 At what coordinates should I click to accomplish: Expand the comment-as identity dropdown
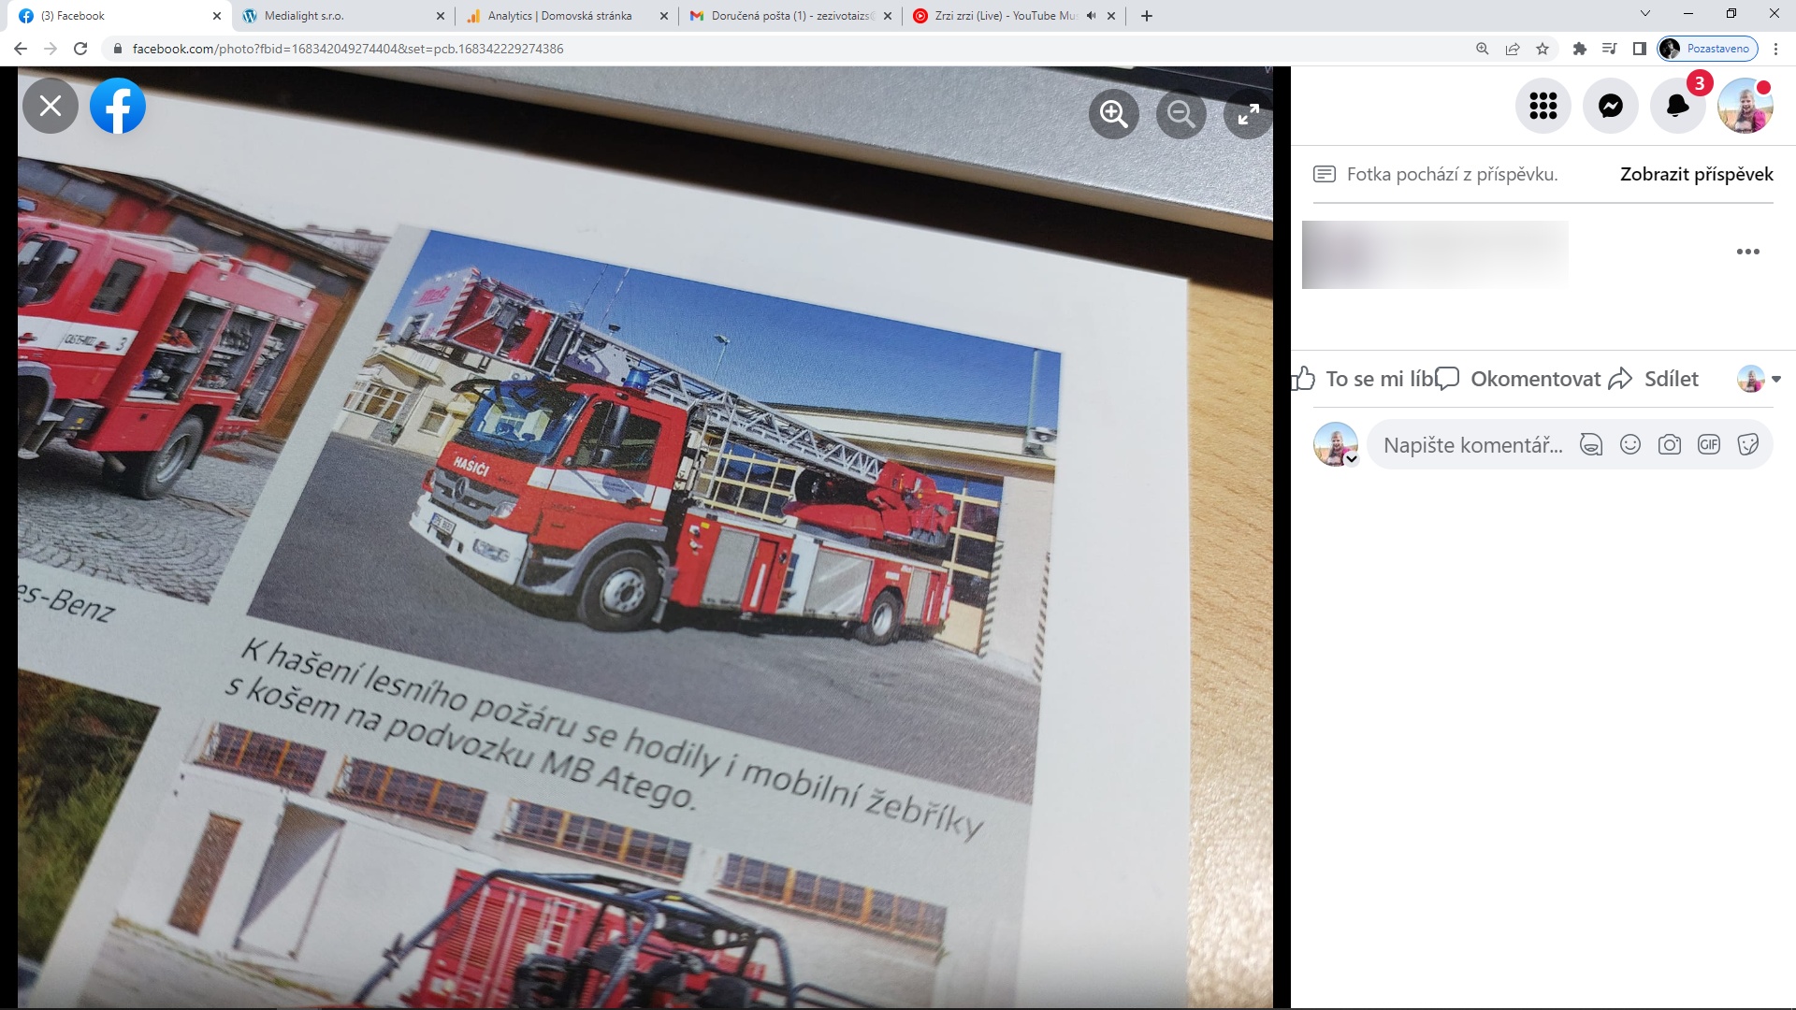point(1760,379)
